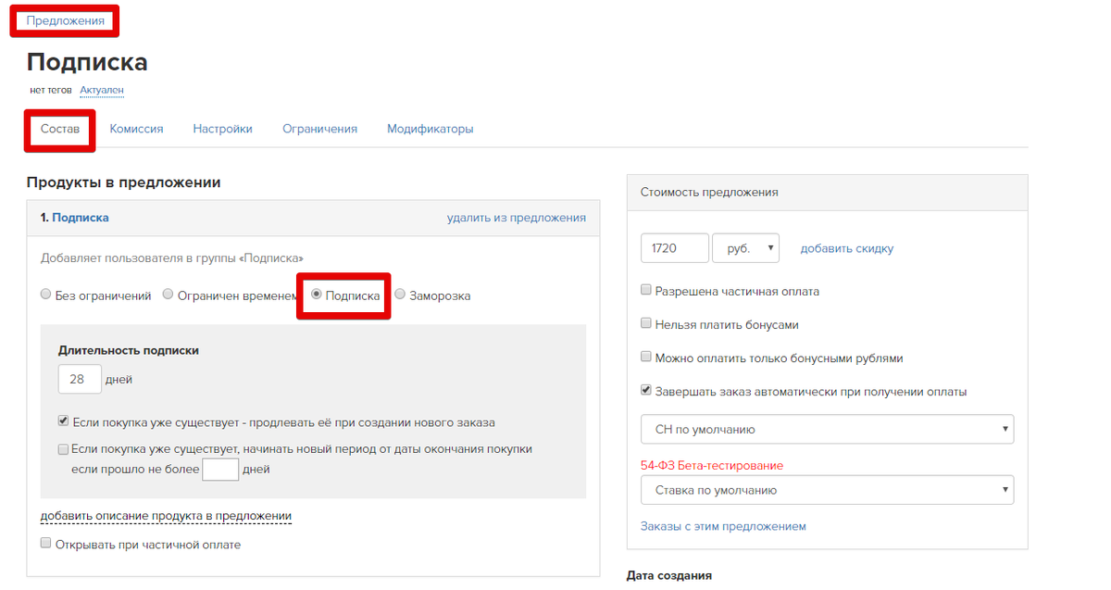Enable Открывать при частичной оплате checkbox
The height and width of the screenshot is (590, 1111).
[x=46, y=545]
